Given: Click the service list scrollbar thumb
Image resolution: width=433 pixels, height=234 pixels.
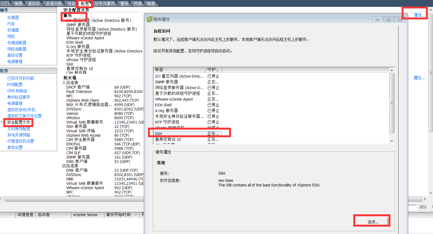Looking at the screenshot, I should pos(392,103).
